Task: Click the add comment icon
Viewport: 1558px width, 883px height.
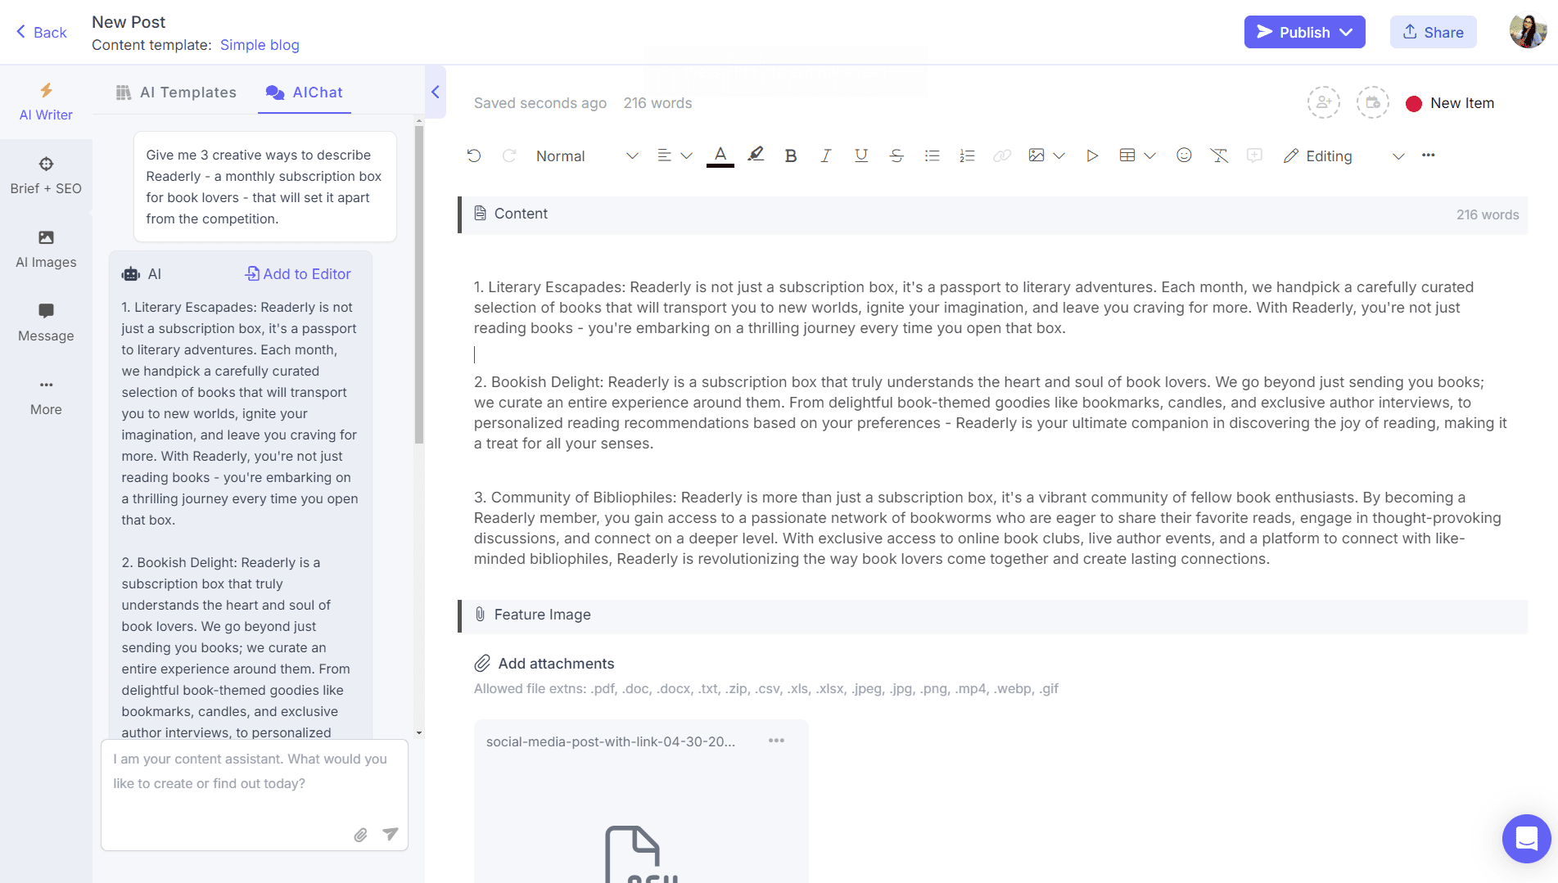Action: coord(1254,155)
